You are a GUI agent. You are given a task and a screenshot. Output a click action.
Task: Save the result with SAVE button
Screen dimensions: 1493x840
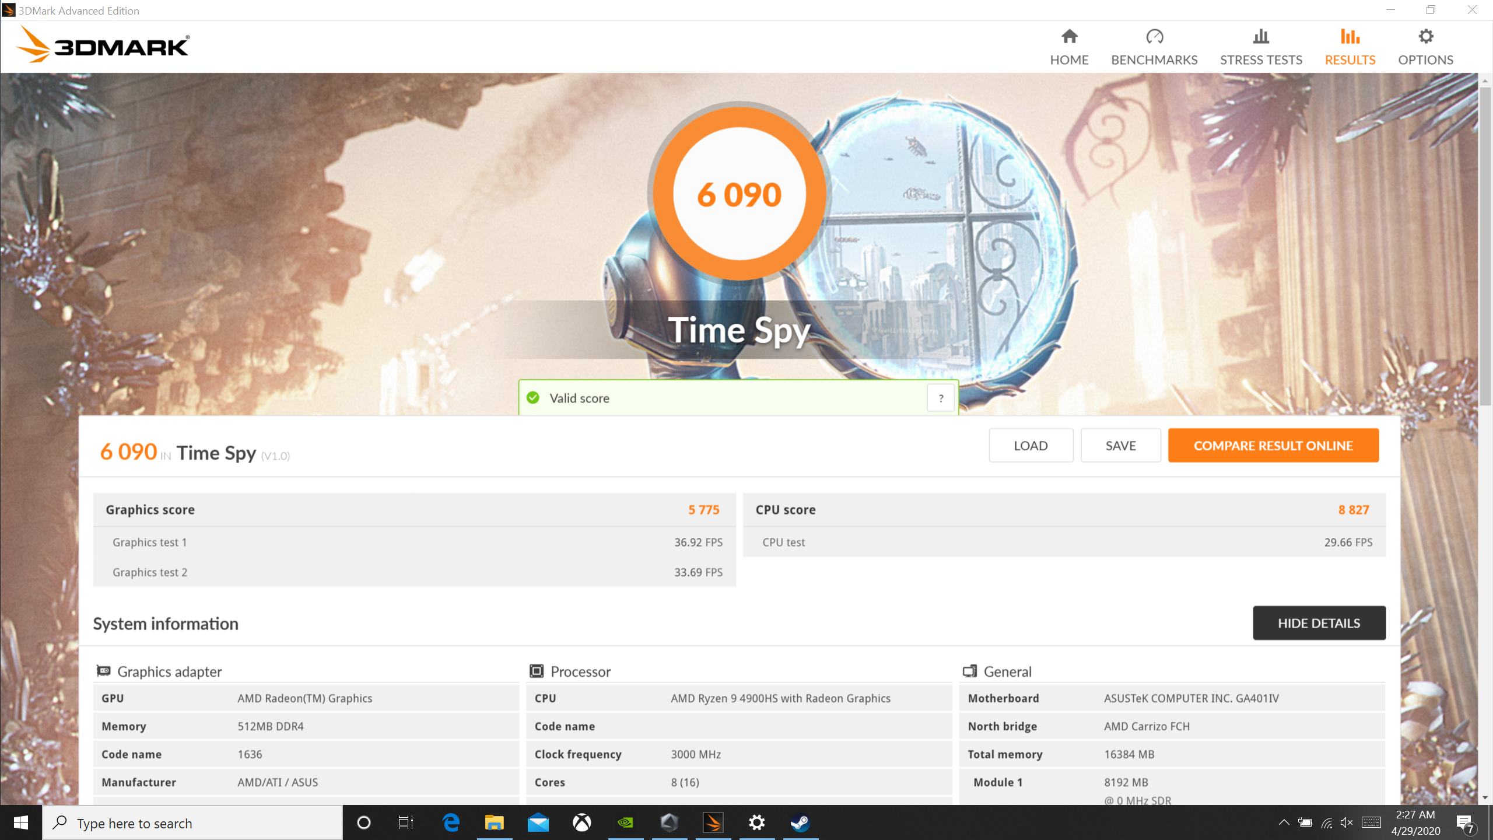(x=1120, y=446)
